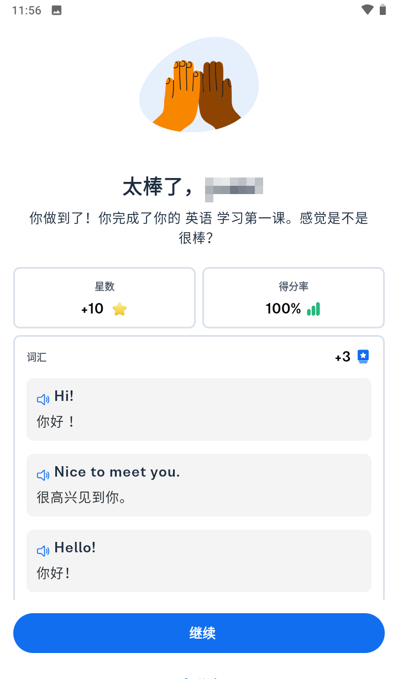
Task: Play audio for "Hi!"
Action: [x=43, y=399]
